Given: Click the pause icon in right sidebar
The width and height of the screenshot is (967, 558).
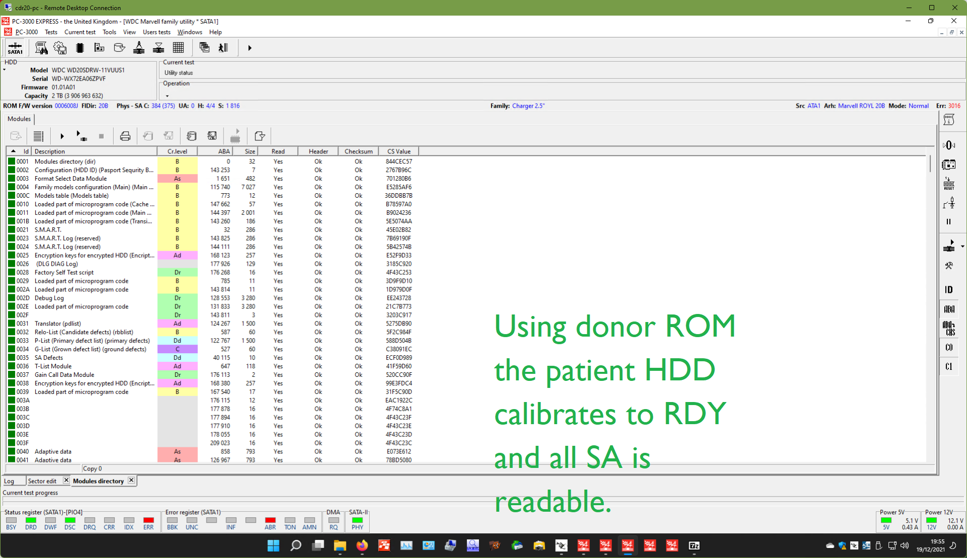Looking at the screenshot, I should coord(949,221).
